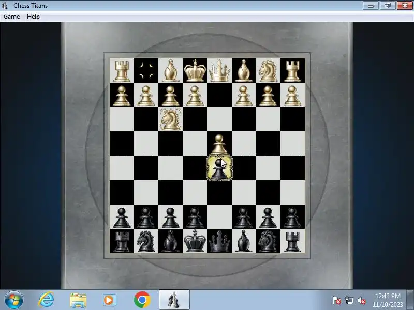
Task: Click the muted volume tray icon
Action: pyautogui.click(x=362, y=300)
